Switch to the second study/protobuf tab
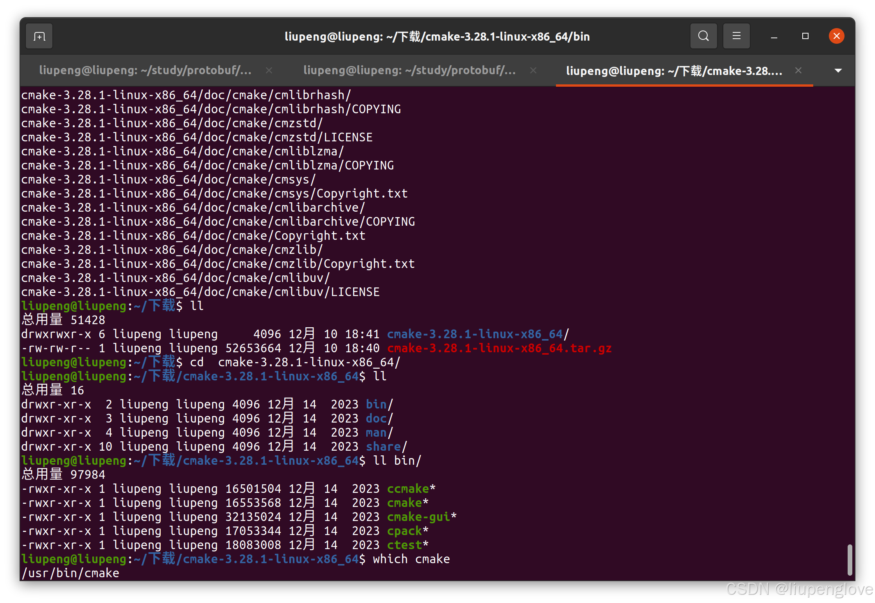This screenshot has height=603, width=875. (410, 70)
